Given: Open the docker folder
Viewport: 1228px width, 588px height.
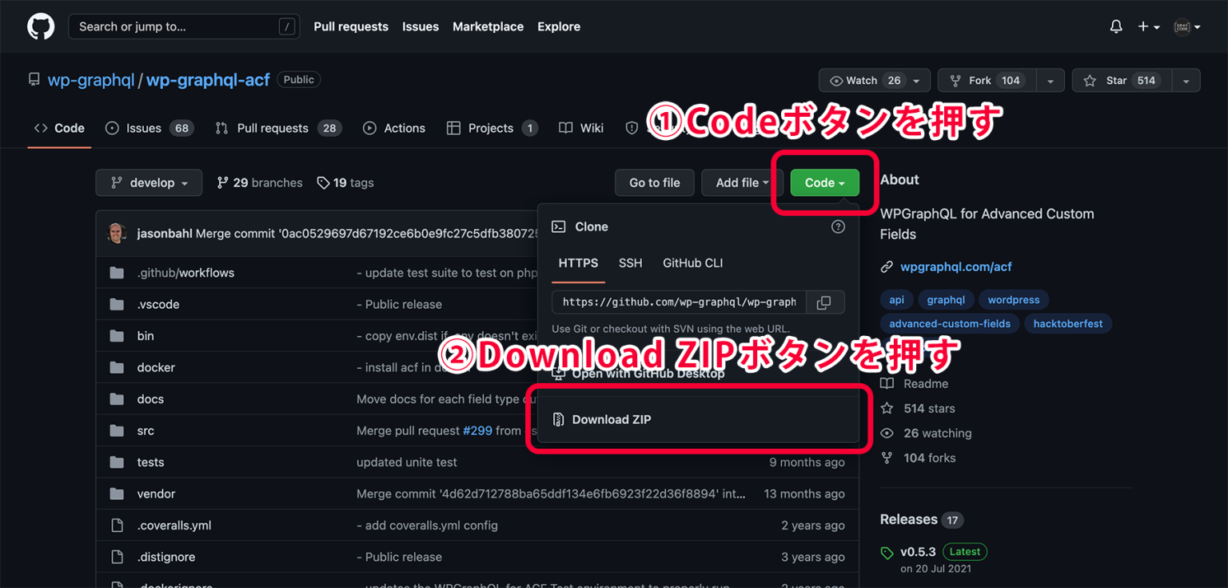Looking at the screenshot, I should coord(156,367).
